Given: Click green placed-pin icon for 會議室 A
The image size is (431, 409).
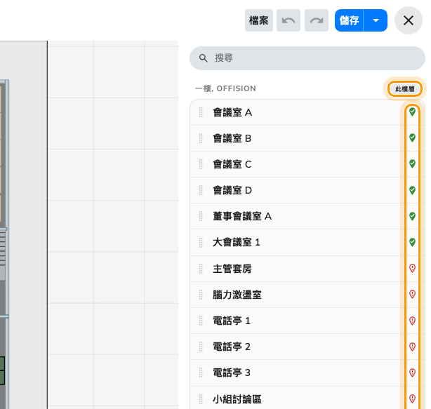Looking at the screenshot, I should [x=412, y=112].
